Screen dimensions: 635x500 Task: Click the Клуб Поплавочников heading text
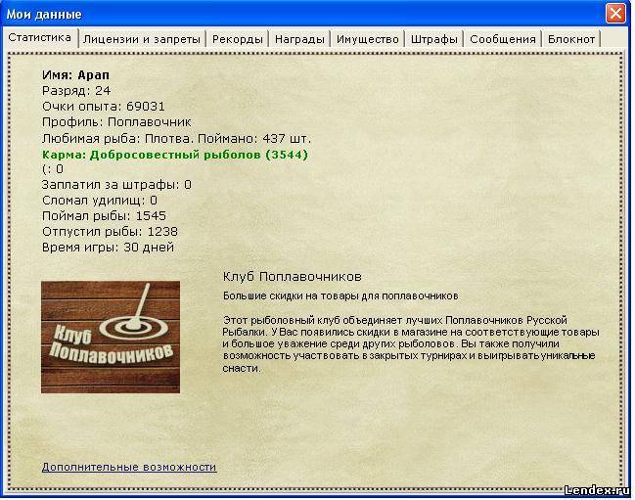point(292,277)
